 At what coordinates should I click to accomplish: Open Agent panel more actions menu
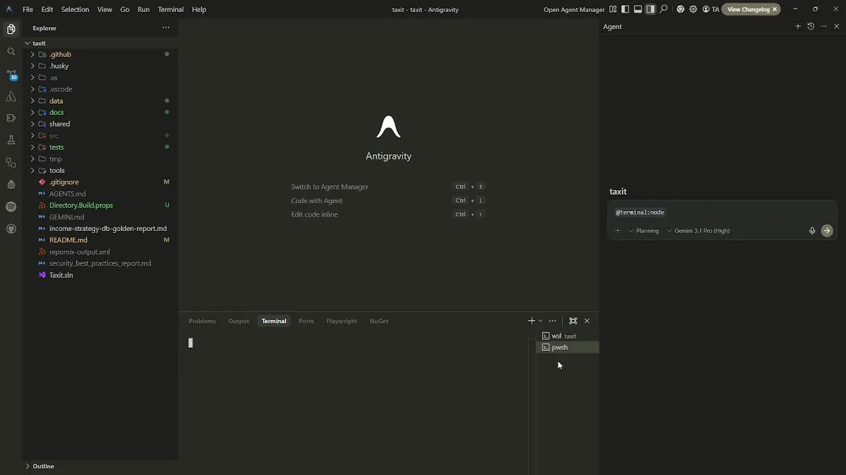pyautogui.click(x=824, y=26)
